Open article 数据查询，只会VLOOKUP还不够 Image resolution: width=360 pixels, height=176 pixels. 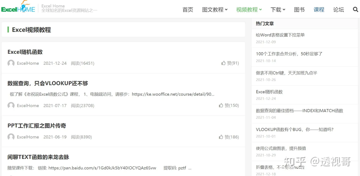click(x=48, y=83)
